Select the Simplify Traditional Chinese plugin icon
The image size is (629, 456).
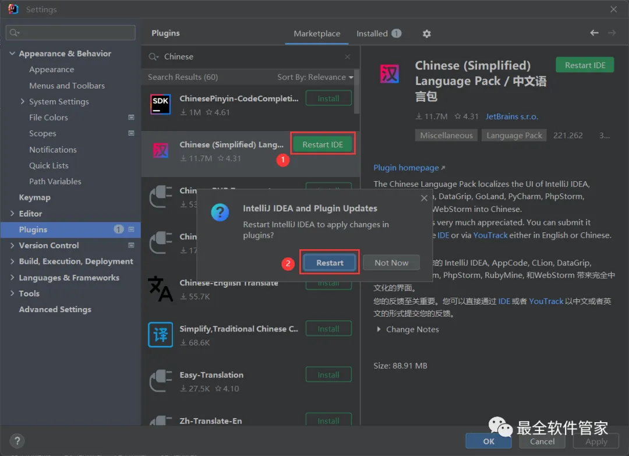161,334
